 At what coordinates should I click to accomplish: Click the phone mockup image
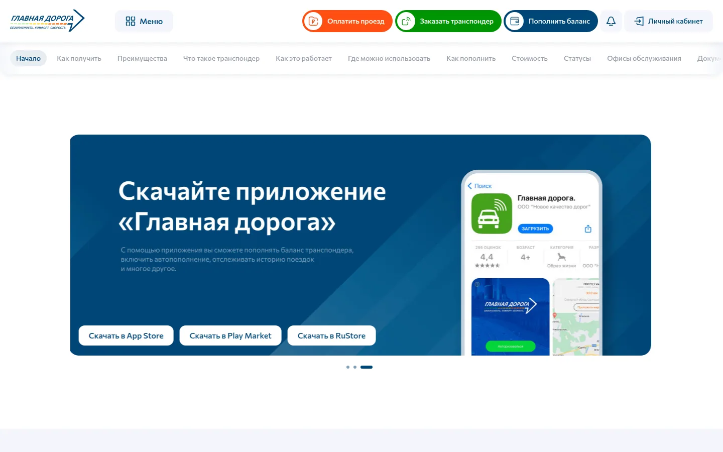531,263
